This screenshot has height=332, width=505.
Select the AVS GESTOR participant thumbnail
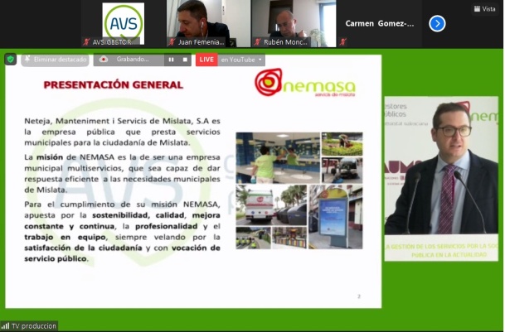[x=124, y=23]
